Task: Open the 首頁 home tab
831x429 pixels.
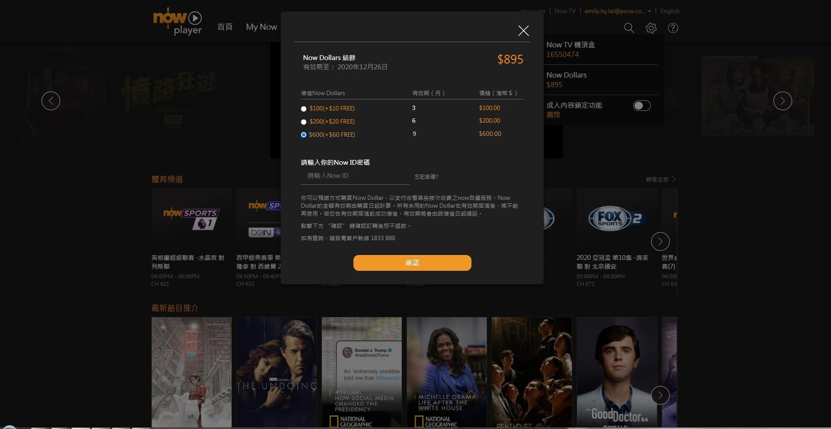Action: [225, 27]
